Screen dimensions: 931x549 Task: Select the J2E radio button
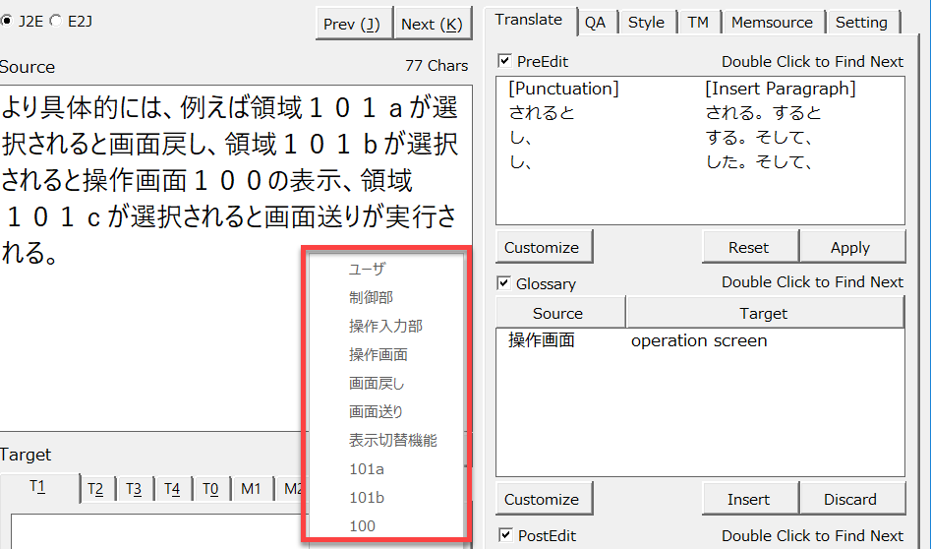click(x=7, y=20)
